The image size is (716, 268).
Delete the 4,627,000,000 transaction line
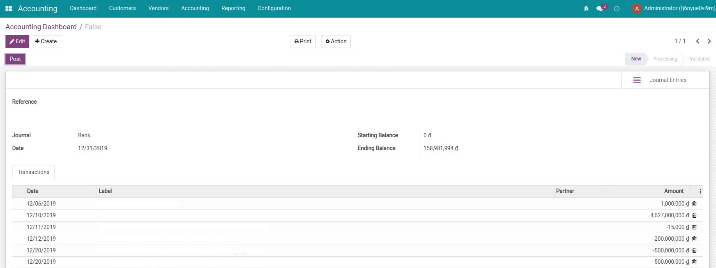694,215
